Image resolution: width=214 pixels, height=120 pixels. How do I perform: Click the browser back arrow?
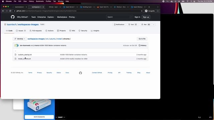3,11
